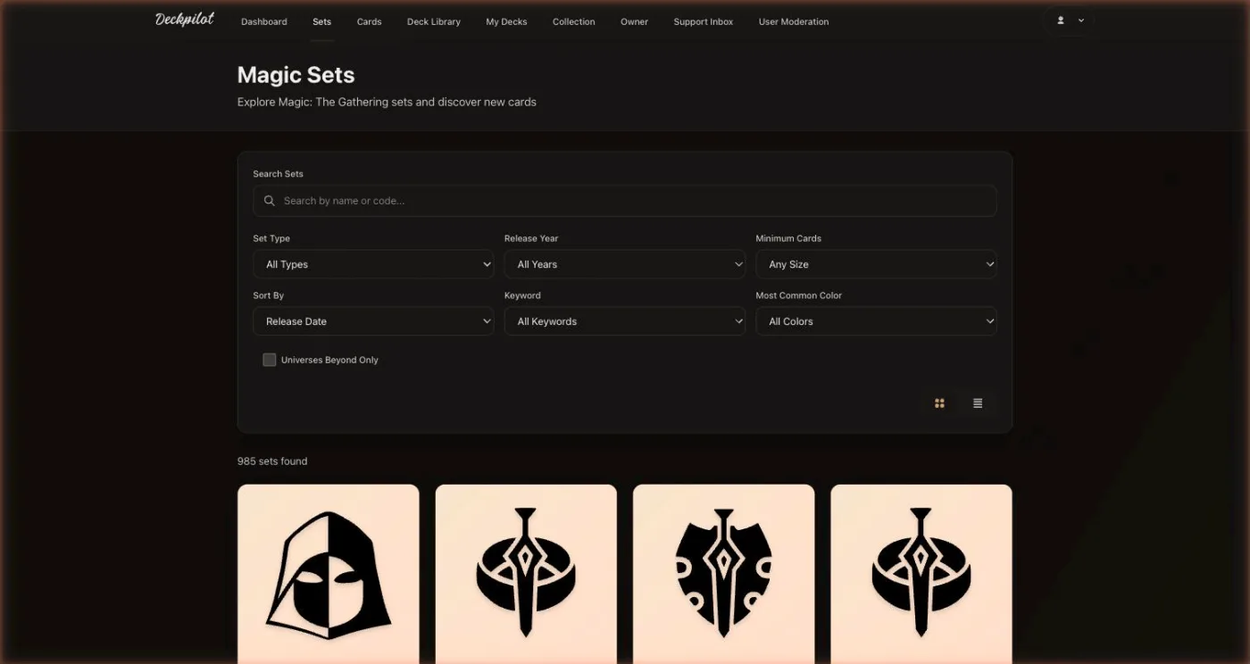Switch to grid view
1250x664 pixels.
(939, 403)
